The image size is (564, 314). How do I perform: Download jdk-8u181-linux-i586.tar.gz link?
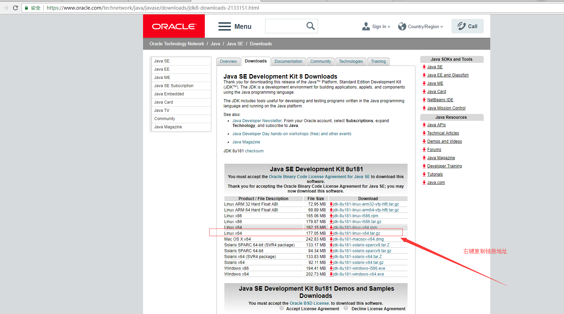click(357, 222)
